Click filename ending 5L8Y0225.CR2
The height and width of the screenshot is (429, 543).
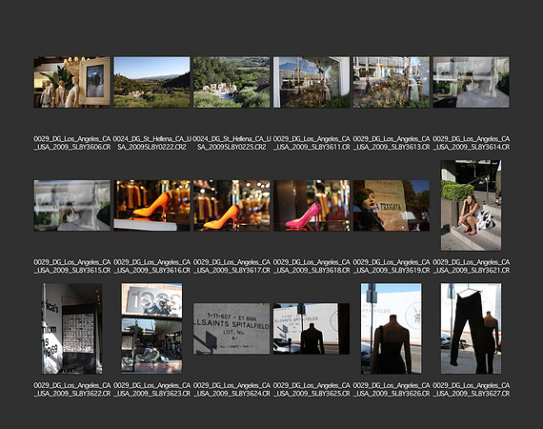pos(231,143)
